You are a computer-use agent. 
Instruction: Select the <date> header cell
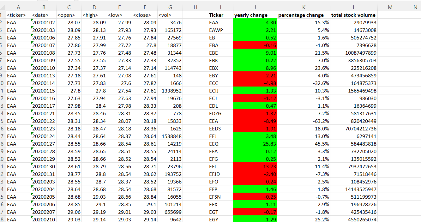click(44, 15)
